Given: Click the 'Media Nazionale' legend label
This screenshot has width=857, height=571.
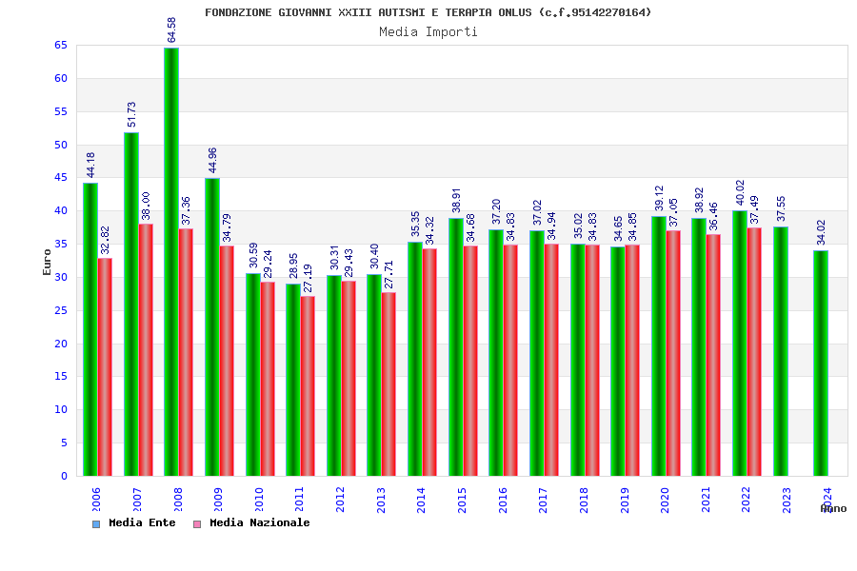Looking at the screenshot, I should click(260, 522).
